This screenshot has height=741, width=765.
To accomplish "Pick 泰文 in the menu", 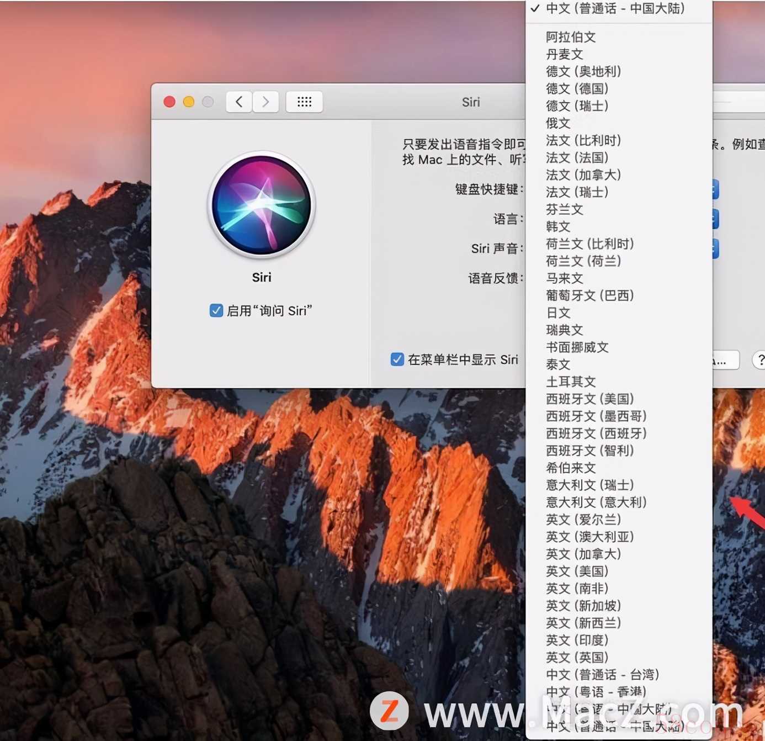I will tap(619, 364).
